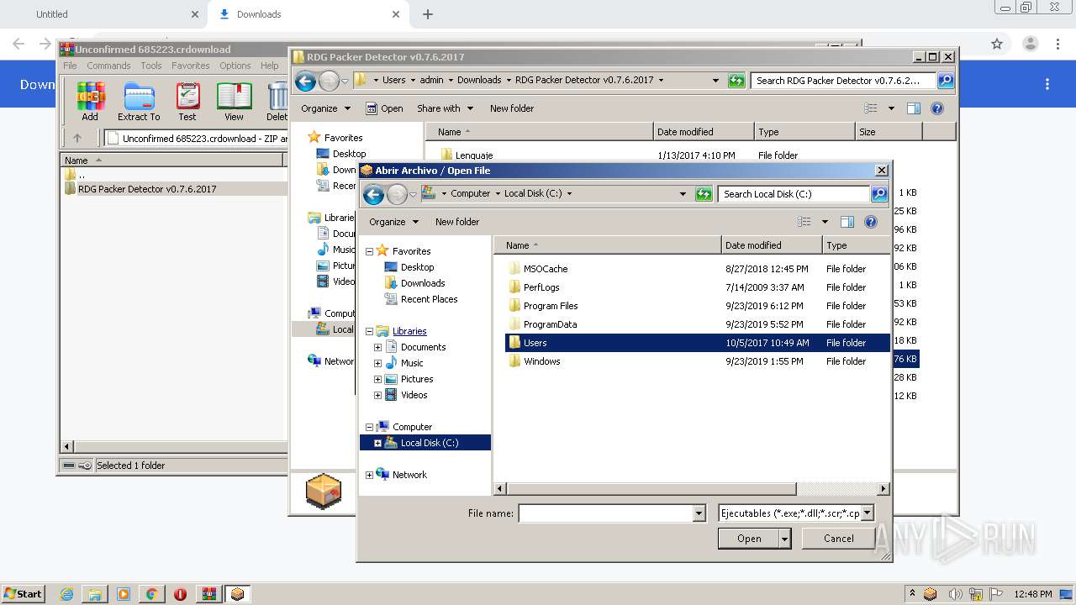Click refresh icon beside Local Disk address
This screenshot has width=1076, height=605.
point(704,194)
